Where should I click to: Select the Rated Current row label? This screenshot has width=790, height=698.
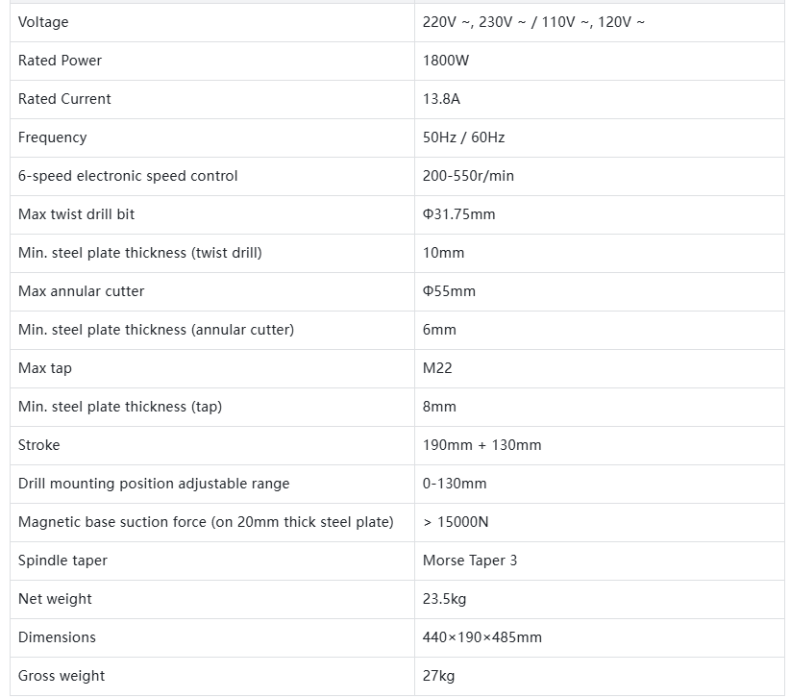click(64, 99)
